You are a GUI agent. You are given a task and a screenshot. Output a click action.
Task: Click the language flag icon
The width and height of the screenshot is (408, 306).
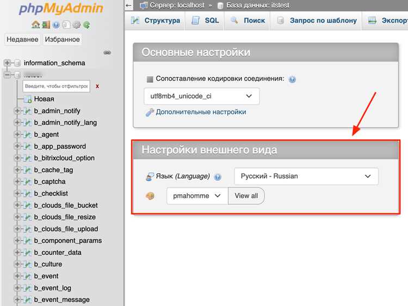coord(150,176)
